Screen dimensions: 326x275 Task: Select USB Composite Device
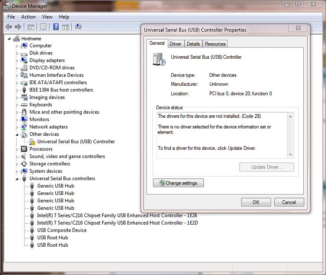pyautogui.click(x=62, y=230)
